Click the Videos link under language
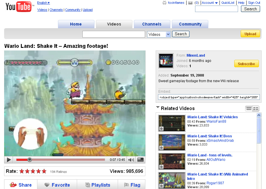The image size is (266, 189). coord(42,10)
